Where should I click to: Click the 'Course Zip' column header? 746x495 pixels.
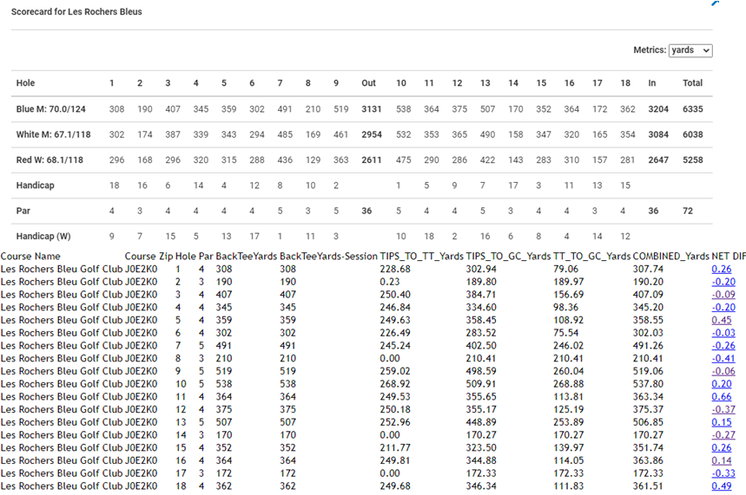(149, 257)
